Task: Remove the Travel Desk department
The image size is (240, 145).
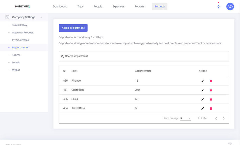Action: [x=211, y=108]
